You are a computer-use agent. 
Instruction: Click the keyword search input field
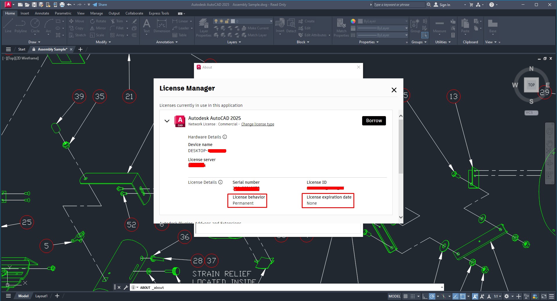399,5
